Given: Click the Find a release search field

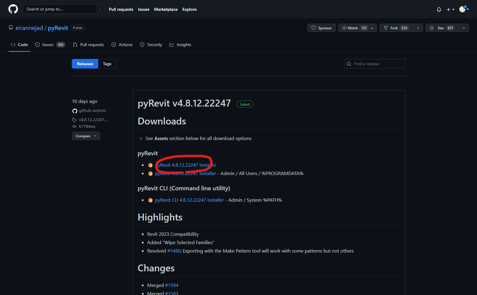Looking at the screenshot, I should (375, 64).
